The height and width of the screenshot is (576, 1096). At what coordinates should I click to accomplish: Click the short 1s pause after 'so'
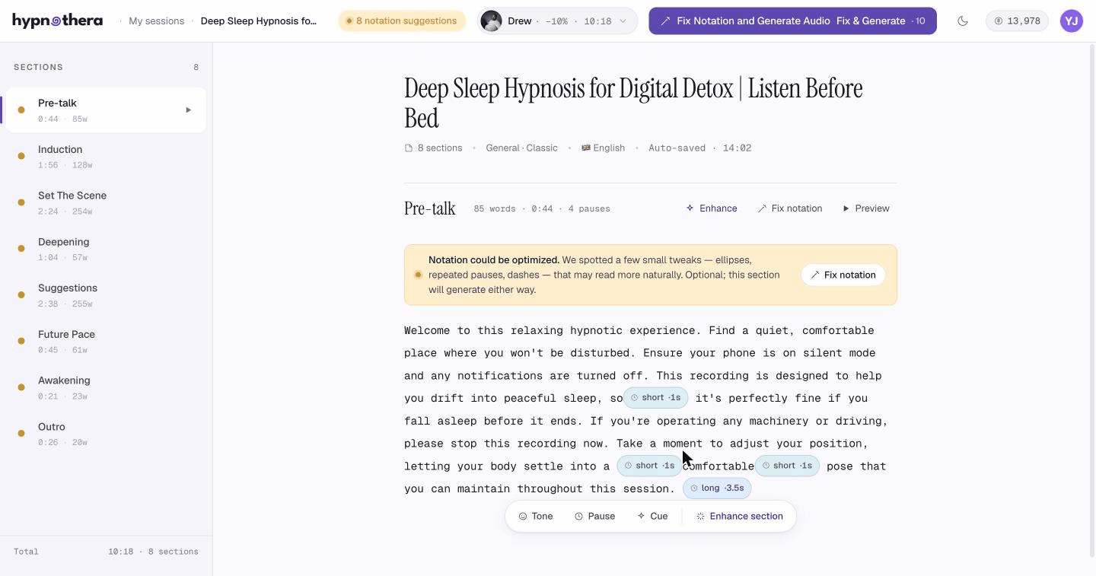tap(655, 398)
